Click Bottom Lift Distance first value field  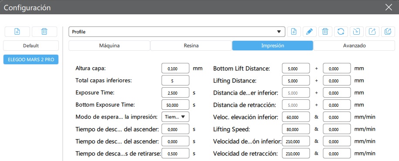[296, 69]
